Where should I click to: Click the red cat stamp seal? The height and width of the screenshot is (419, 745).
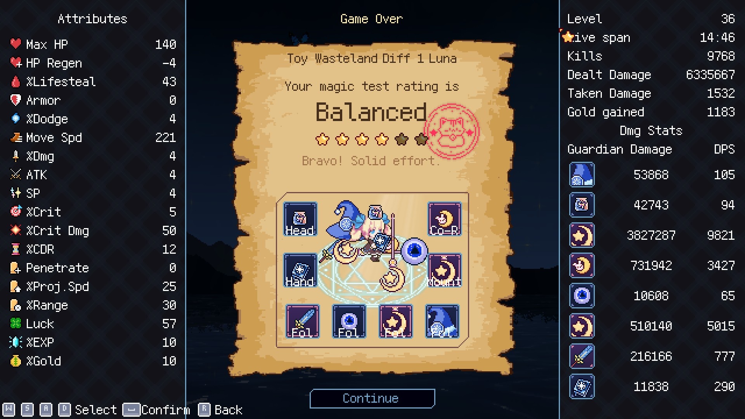pos(451,131)
